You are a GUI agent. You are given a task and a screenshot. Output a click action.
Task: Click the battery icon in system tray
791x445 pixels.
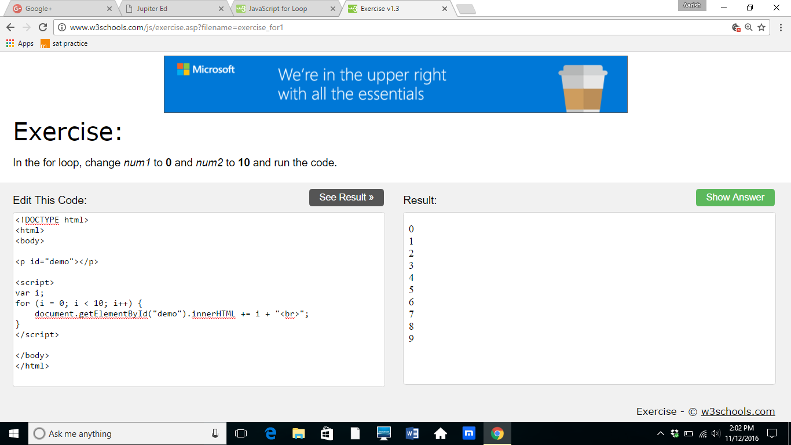689,433
